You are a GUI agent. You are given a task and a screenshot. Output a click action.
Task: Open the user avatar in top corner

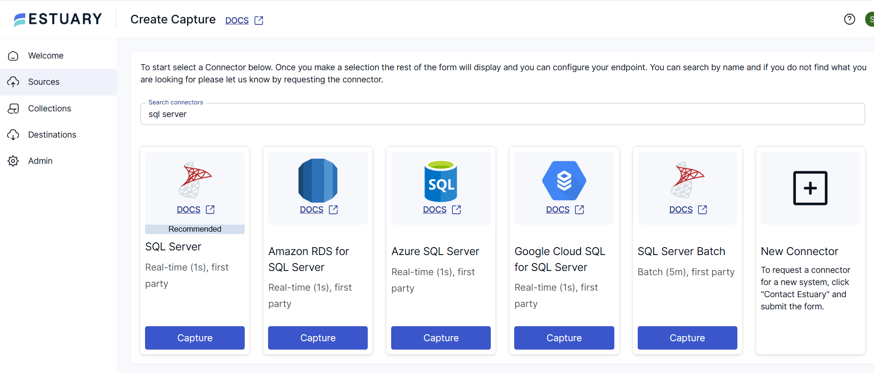tap(870, 19)
